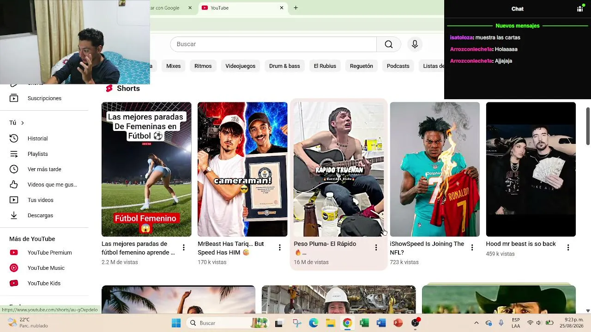The width and height of the screenshot is (591, 332).
Task: Open a new browser tab
Action: click(x=295, y=8)
